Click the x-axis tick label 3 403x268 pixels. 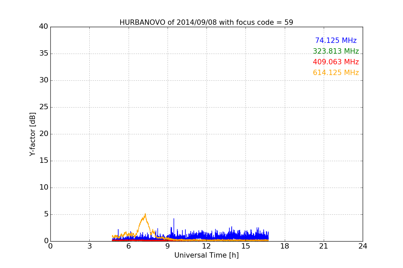pos(89,246)
